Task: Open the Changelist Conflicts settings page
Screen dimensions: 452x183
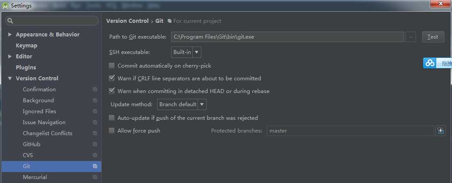Action: [x=47, y=133]
